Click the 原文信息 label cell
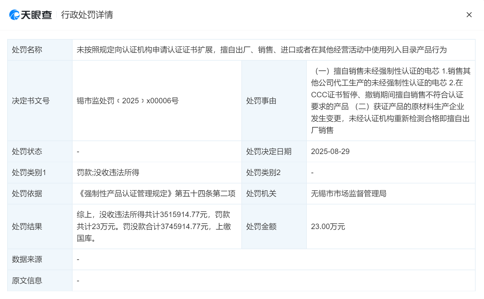The image size is (484, 299). coord(40,281)
